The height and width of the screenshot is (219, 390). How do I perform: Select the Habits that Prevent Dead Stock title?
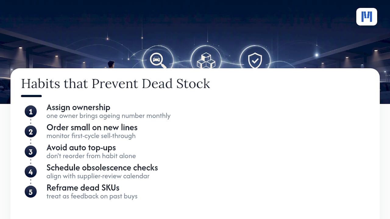pyautogui.click(x=115, y=84)
